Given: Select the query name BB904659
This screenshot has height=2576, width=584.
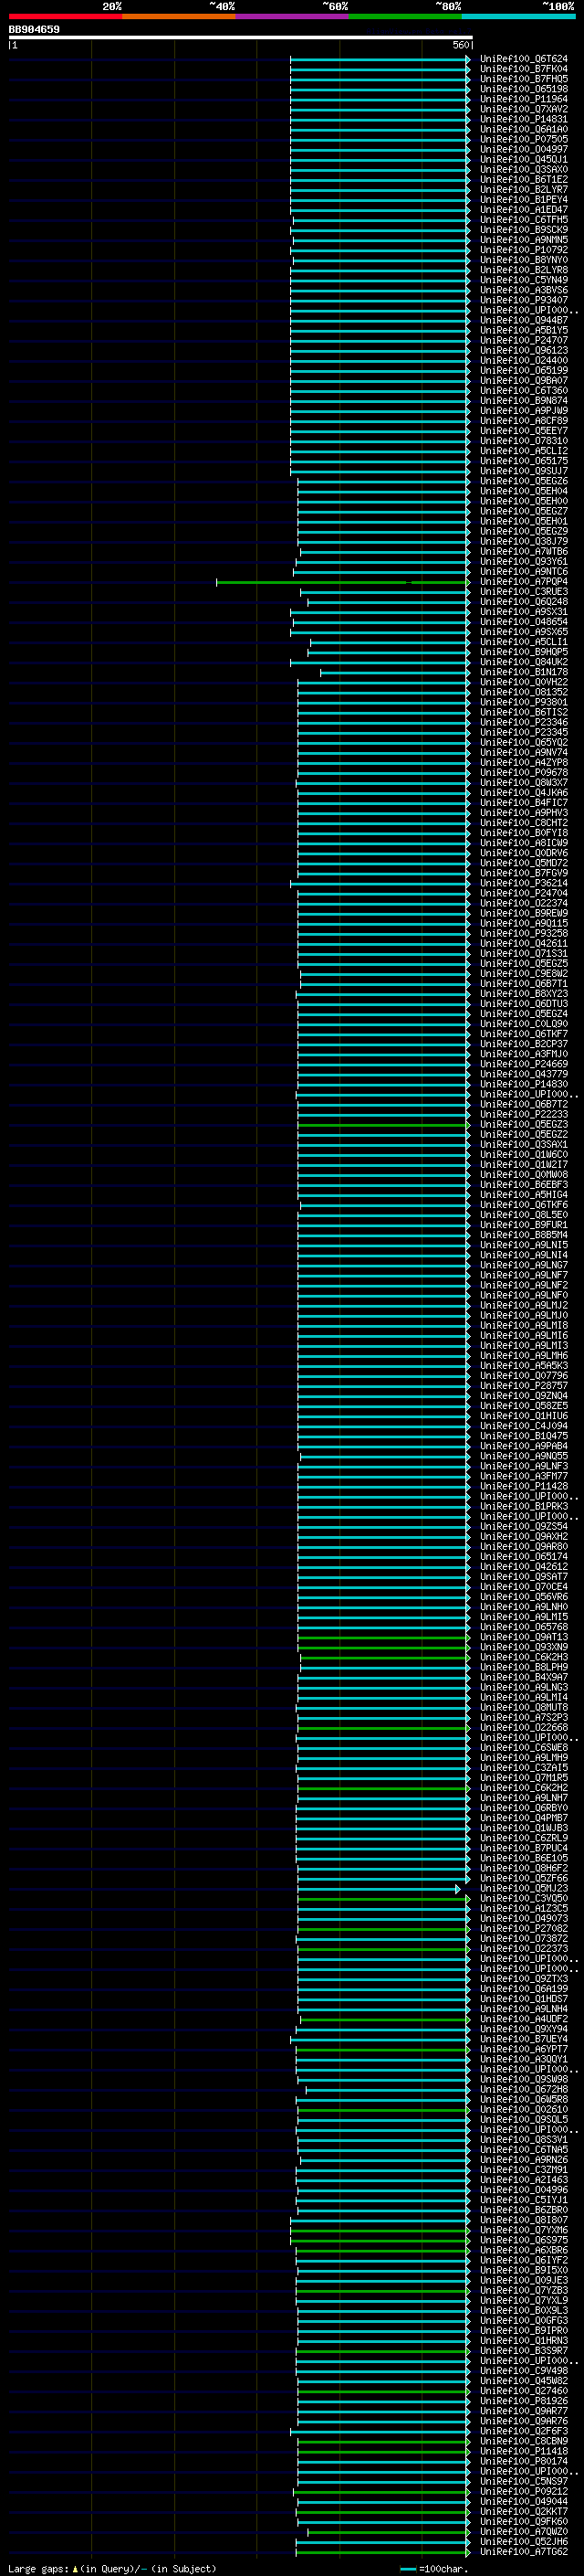Looking at the screenshot, I should pyautogui.click(x=34, y=30).
